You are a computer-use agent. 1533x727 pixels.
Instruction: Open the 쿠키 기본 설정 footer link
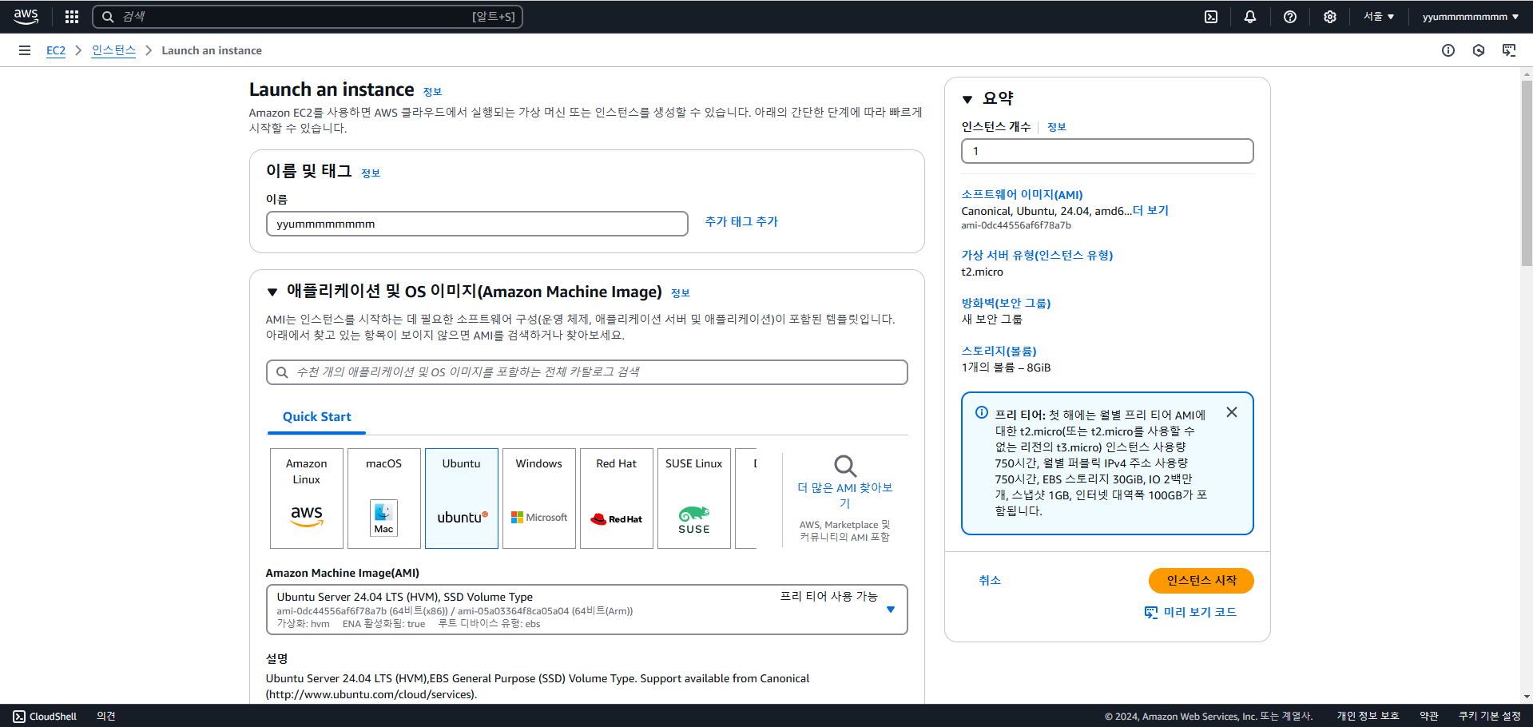[x=1490, y=717]
